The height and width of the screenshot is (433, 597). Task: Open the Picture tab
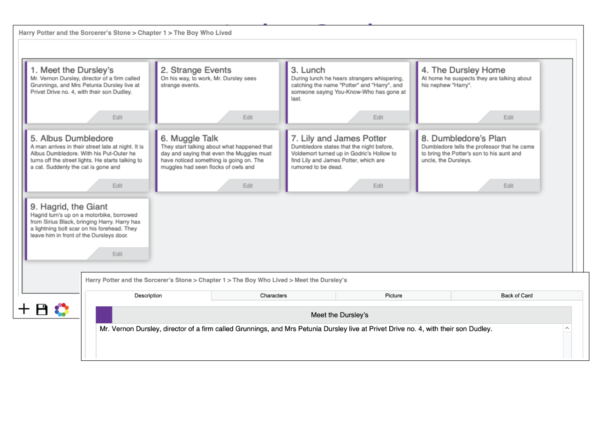[x=393, y=296]
